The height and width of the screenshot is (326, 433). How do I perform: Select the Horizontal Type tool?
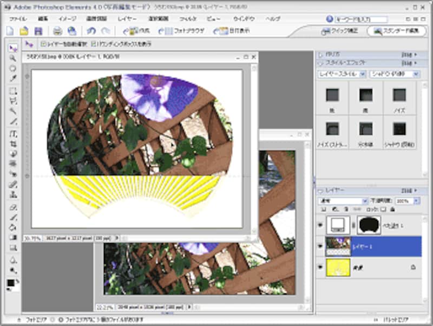[13, 133]
